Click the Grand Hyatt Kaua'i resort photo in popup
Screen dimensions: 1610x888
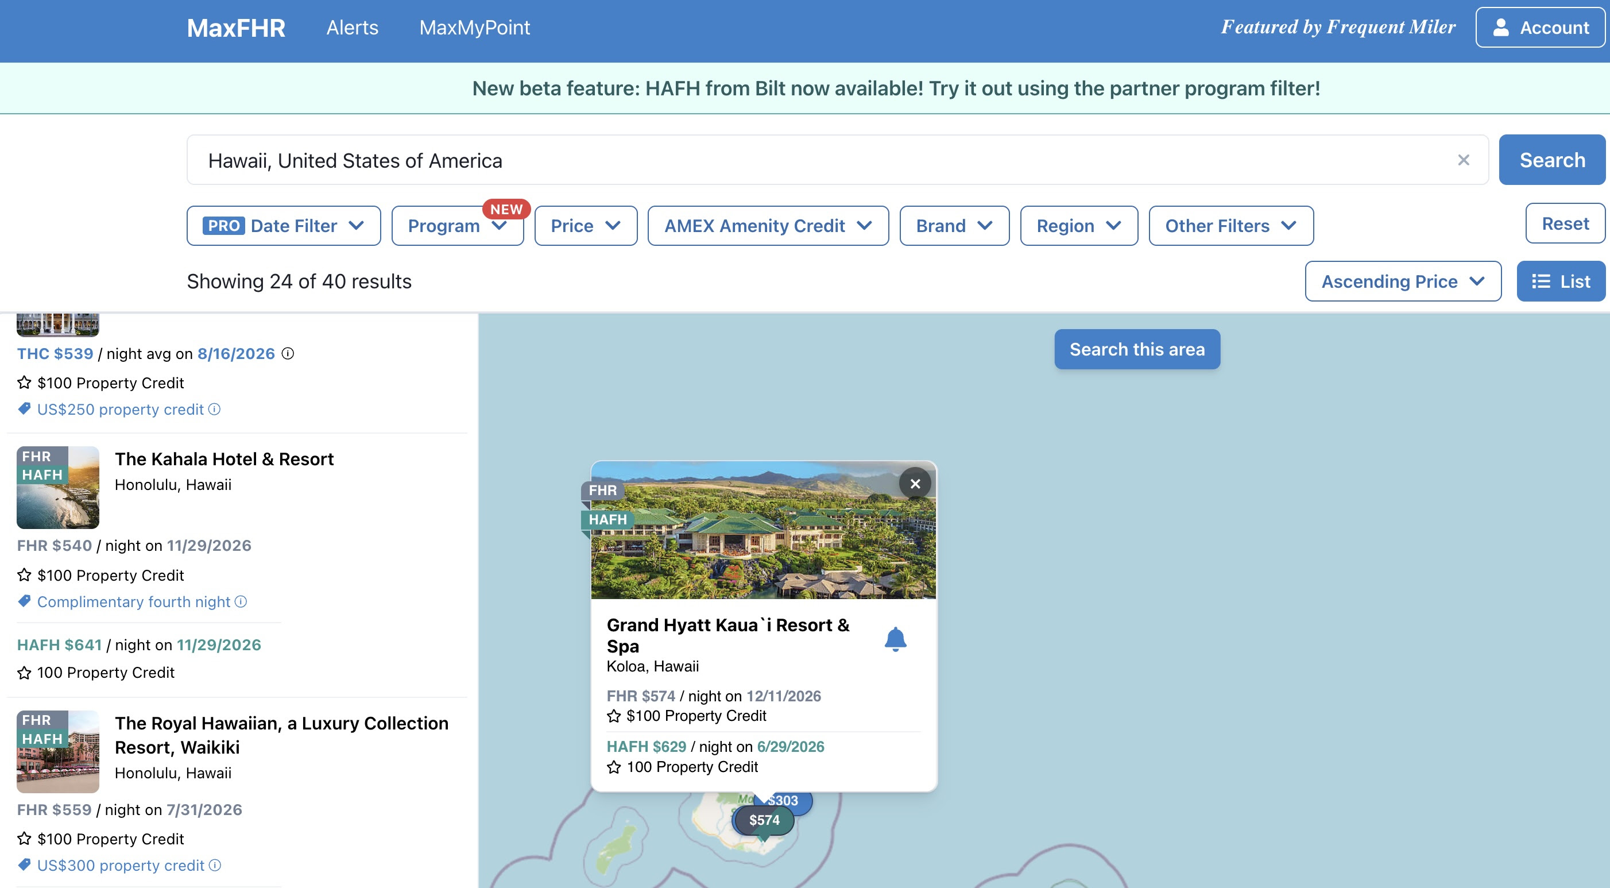pyautogui.click(x=763, y=530)
